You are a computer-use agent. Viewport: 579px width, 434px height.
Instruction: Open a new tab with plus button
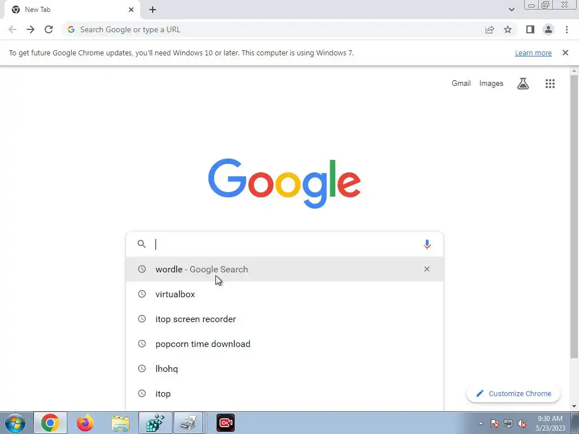point(153,10)
